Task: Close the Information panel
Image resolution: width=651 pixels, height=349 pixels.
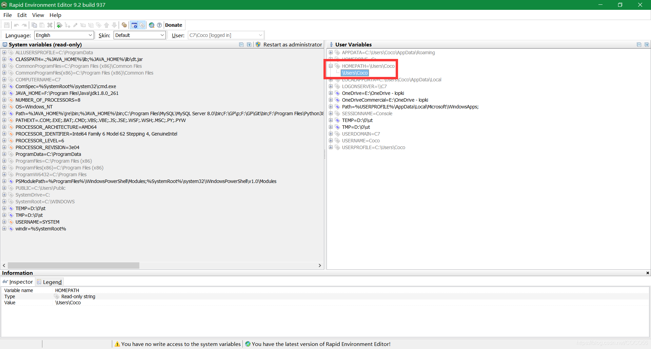Action: 648,273
